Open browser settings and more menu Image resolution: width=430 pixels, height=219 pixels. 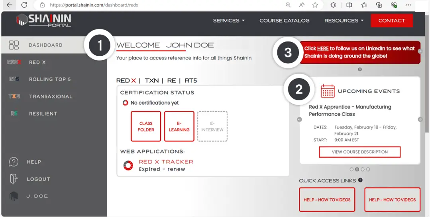(408, 5)
